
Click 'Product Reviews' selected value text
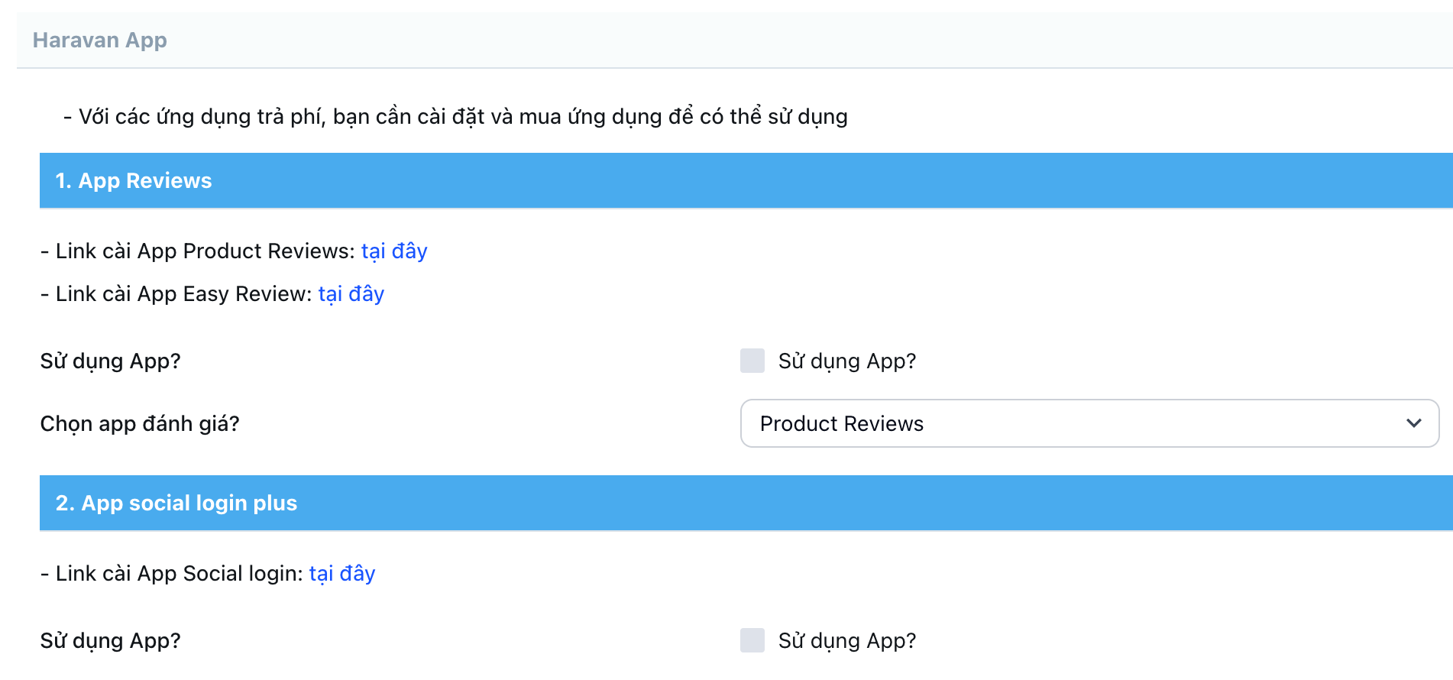(x=841, y=424)
